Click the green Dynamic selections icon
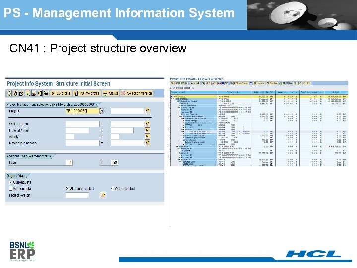This screenshot has height=268, width=357. (28, 93)
